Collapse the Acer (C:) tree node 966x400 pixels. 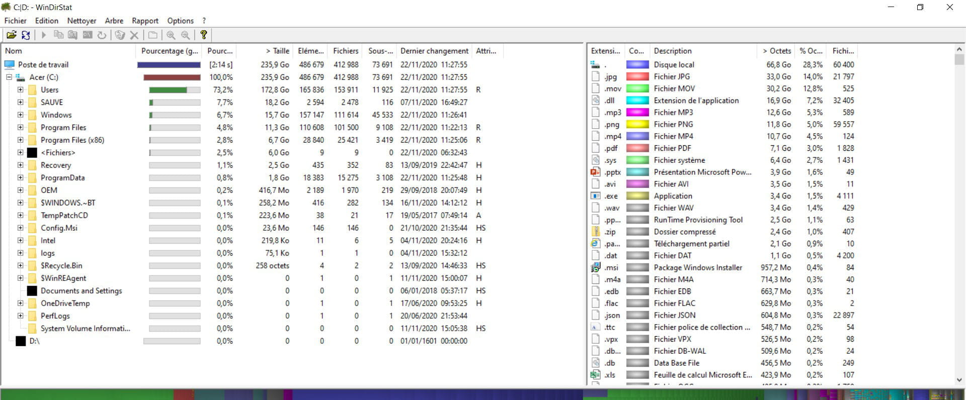click(9, 77)
